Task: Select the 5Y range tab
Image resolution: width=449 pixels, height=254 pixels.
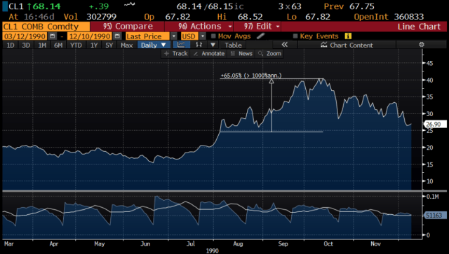Action: tap(109, 45)
